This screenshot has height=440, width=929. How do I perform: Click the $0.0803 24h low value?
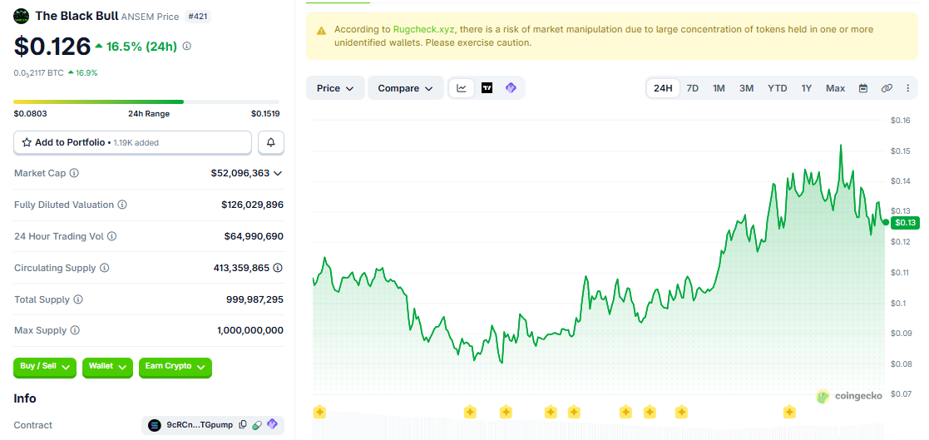[30, 114]
